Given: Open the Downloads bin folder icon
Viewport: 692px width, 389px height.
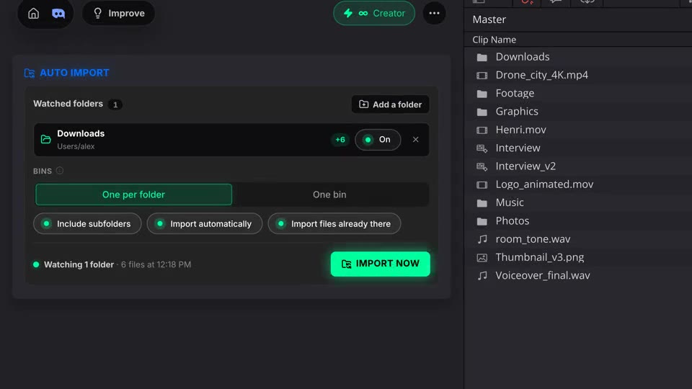Looking at the screenshot, I should pos(482,58).
